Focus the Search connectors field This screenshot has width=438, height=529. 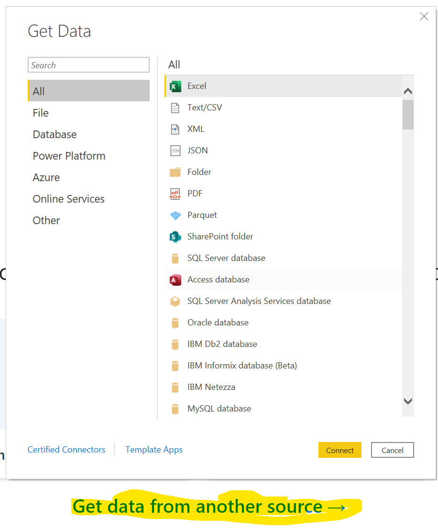pyautogui.click(x=88, y=65)
